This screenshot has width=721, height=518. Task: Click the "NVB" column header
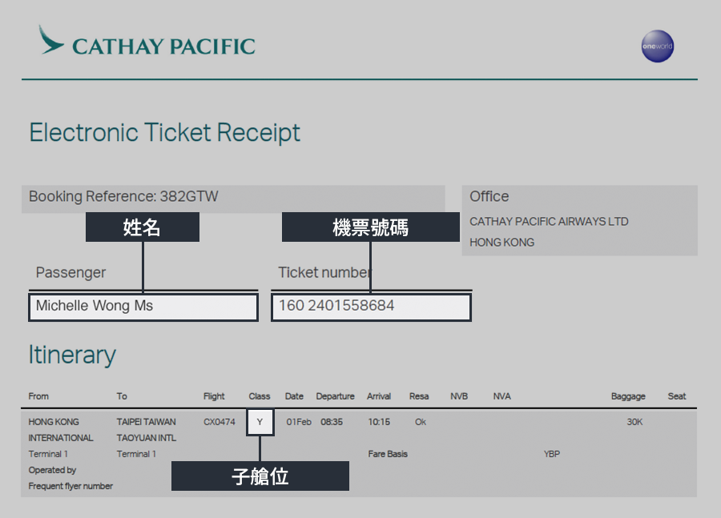click(x=459, y=396)
